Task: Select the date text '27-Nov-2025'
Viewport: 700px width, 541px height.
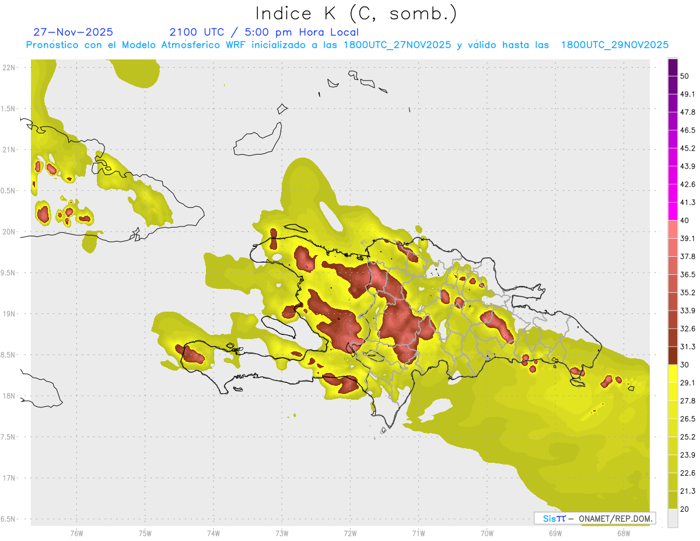Action: [73, 32]
